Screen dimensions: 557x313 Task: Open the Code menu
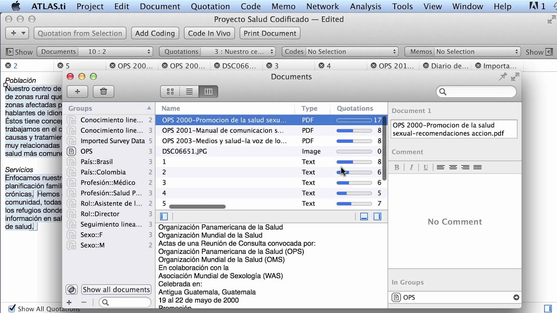click(x=251, y=6)
